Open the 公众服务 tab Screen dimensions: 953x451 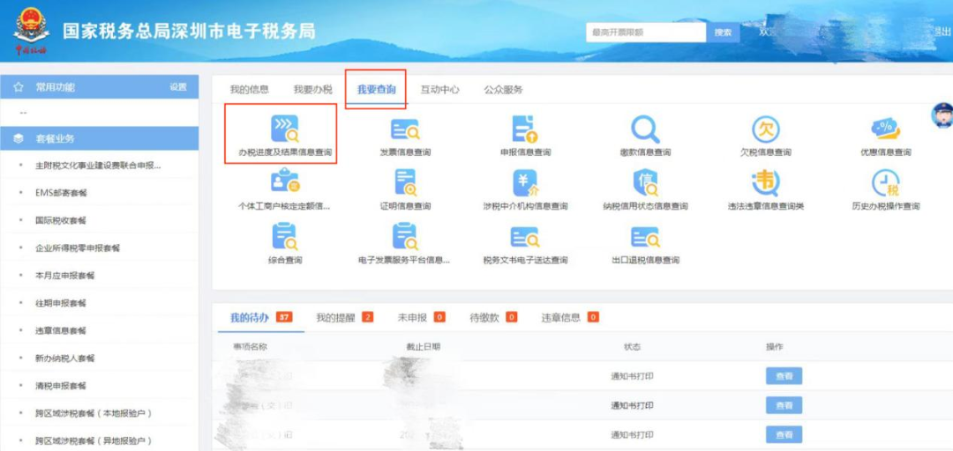click(x=503, y=89)
